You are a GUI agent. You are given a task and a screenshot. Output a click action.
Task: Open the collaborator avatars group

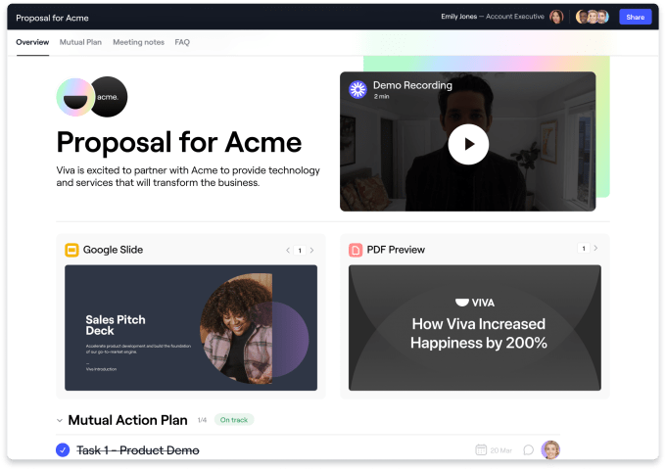click(593, 17)
